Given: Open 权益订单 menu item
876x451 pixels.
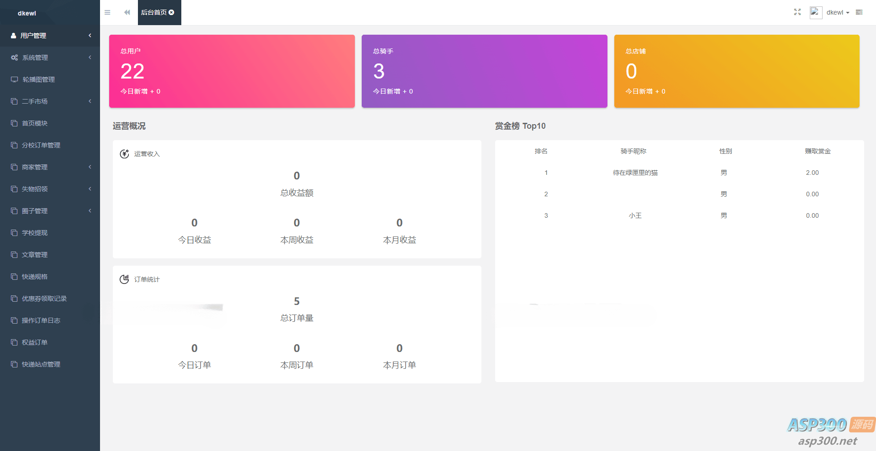Looking at the screenshot, I should coord(50,342).
